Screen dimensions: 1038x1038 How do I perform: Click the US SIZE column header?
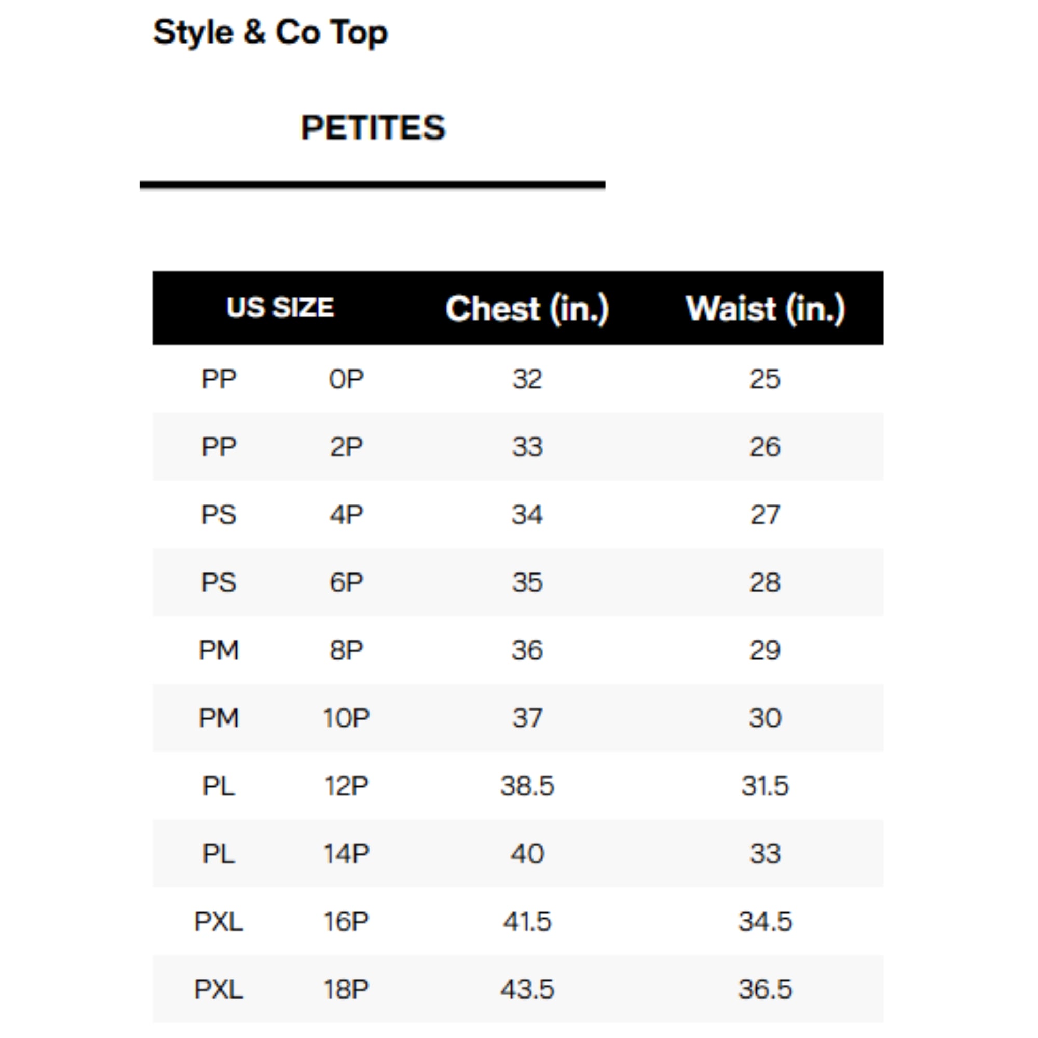(x=280, y=308)
